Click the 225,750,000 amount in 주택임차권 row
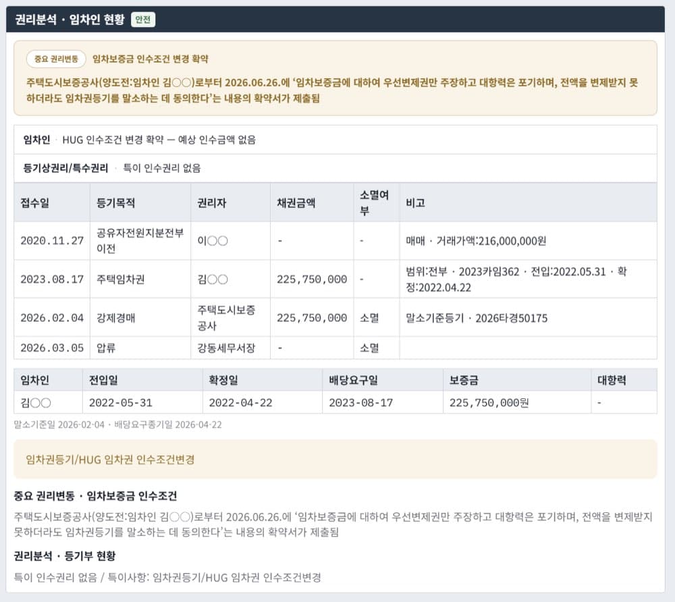This screenshot has width=675, height=602. click(312, 279)
